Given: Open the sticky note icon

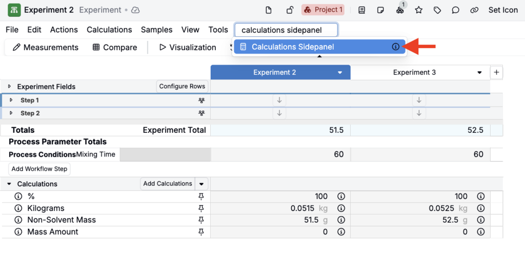Looking at the screenshot, I should coord(380,10).
